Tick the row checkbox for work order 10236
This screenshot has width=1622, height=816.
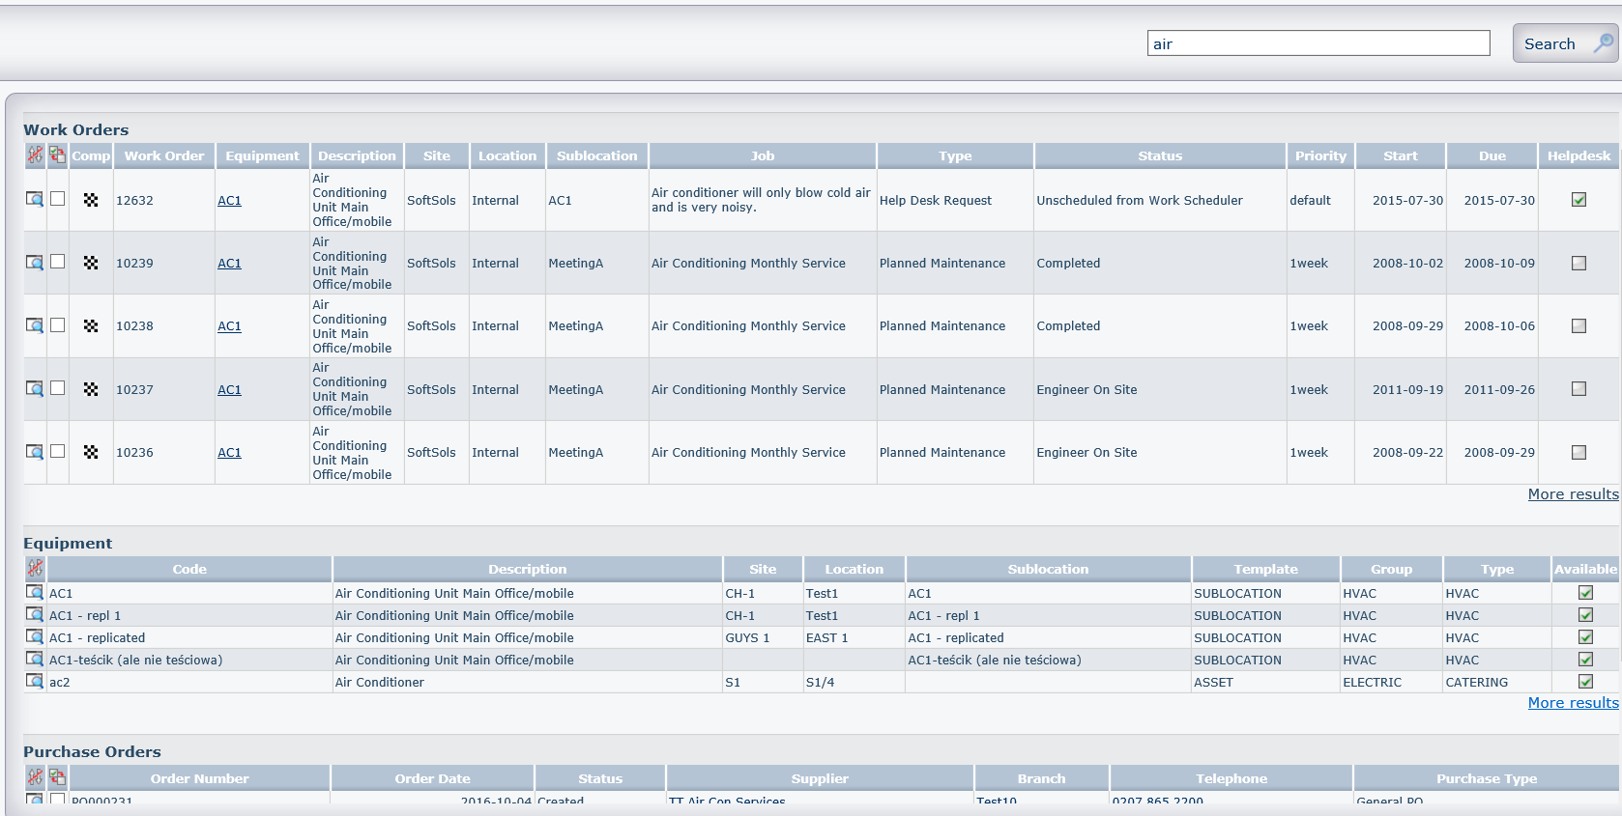[x=58, y=451]
